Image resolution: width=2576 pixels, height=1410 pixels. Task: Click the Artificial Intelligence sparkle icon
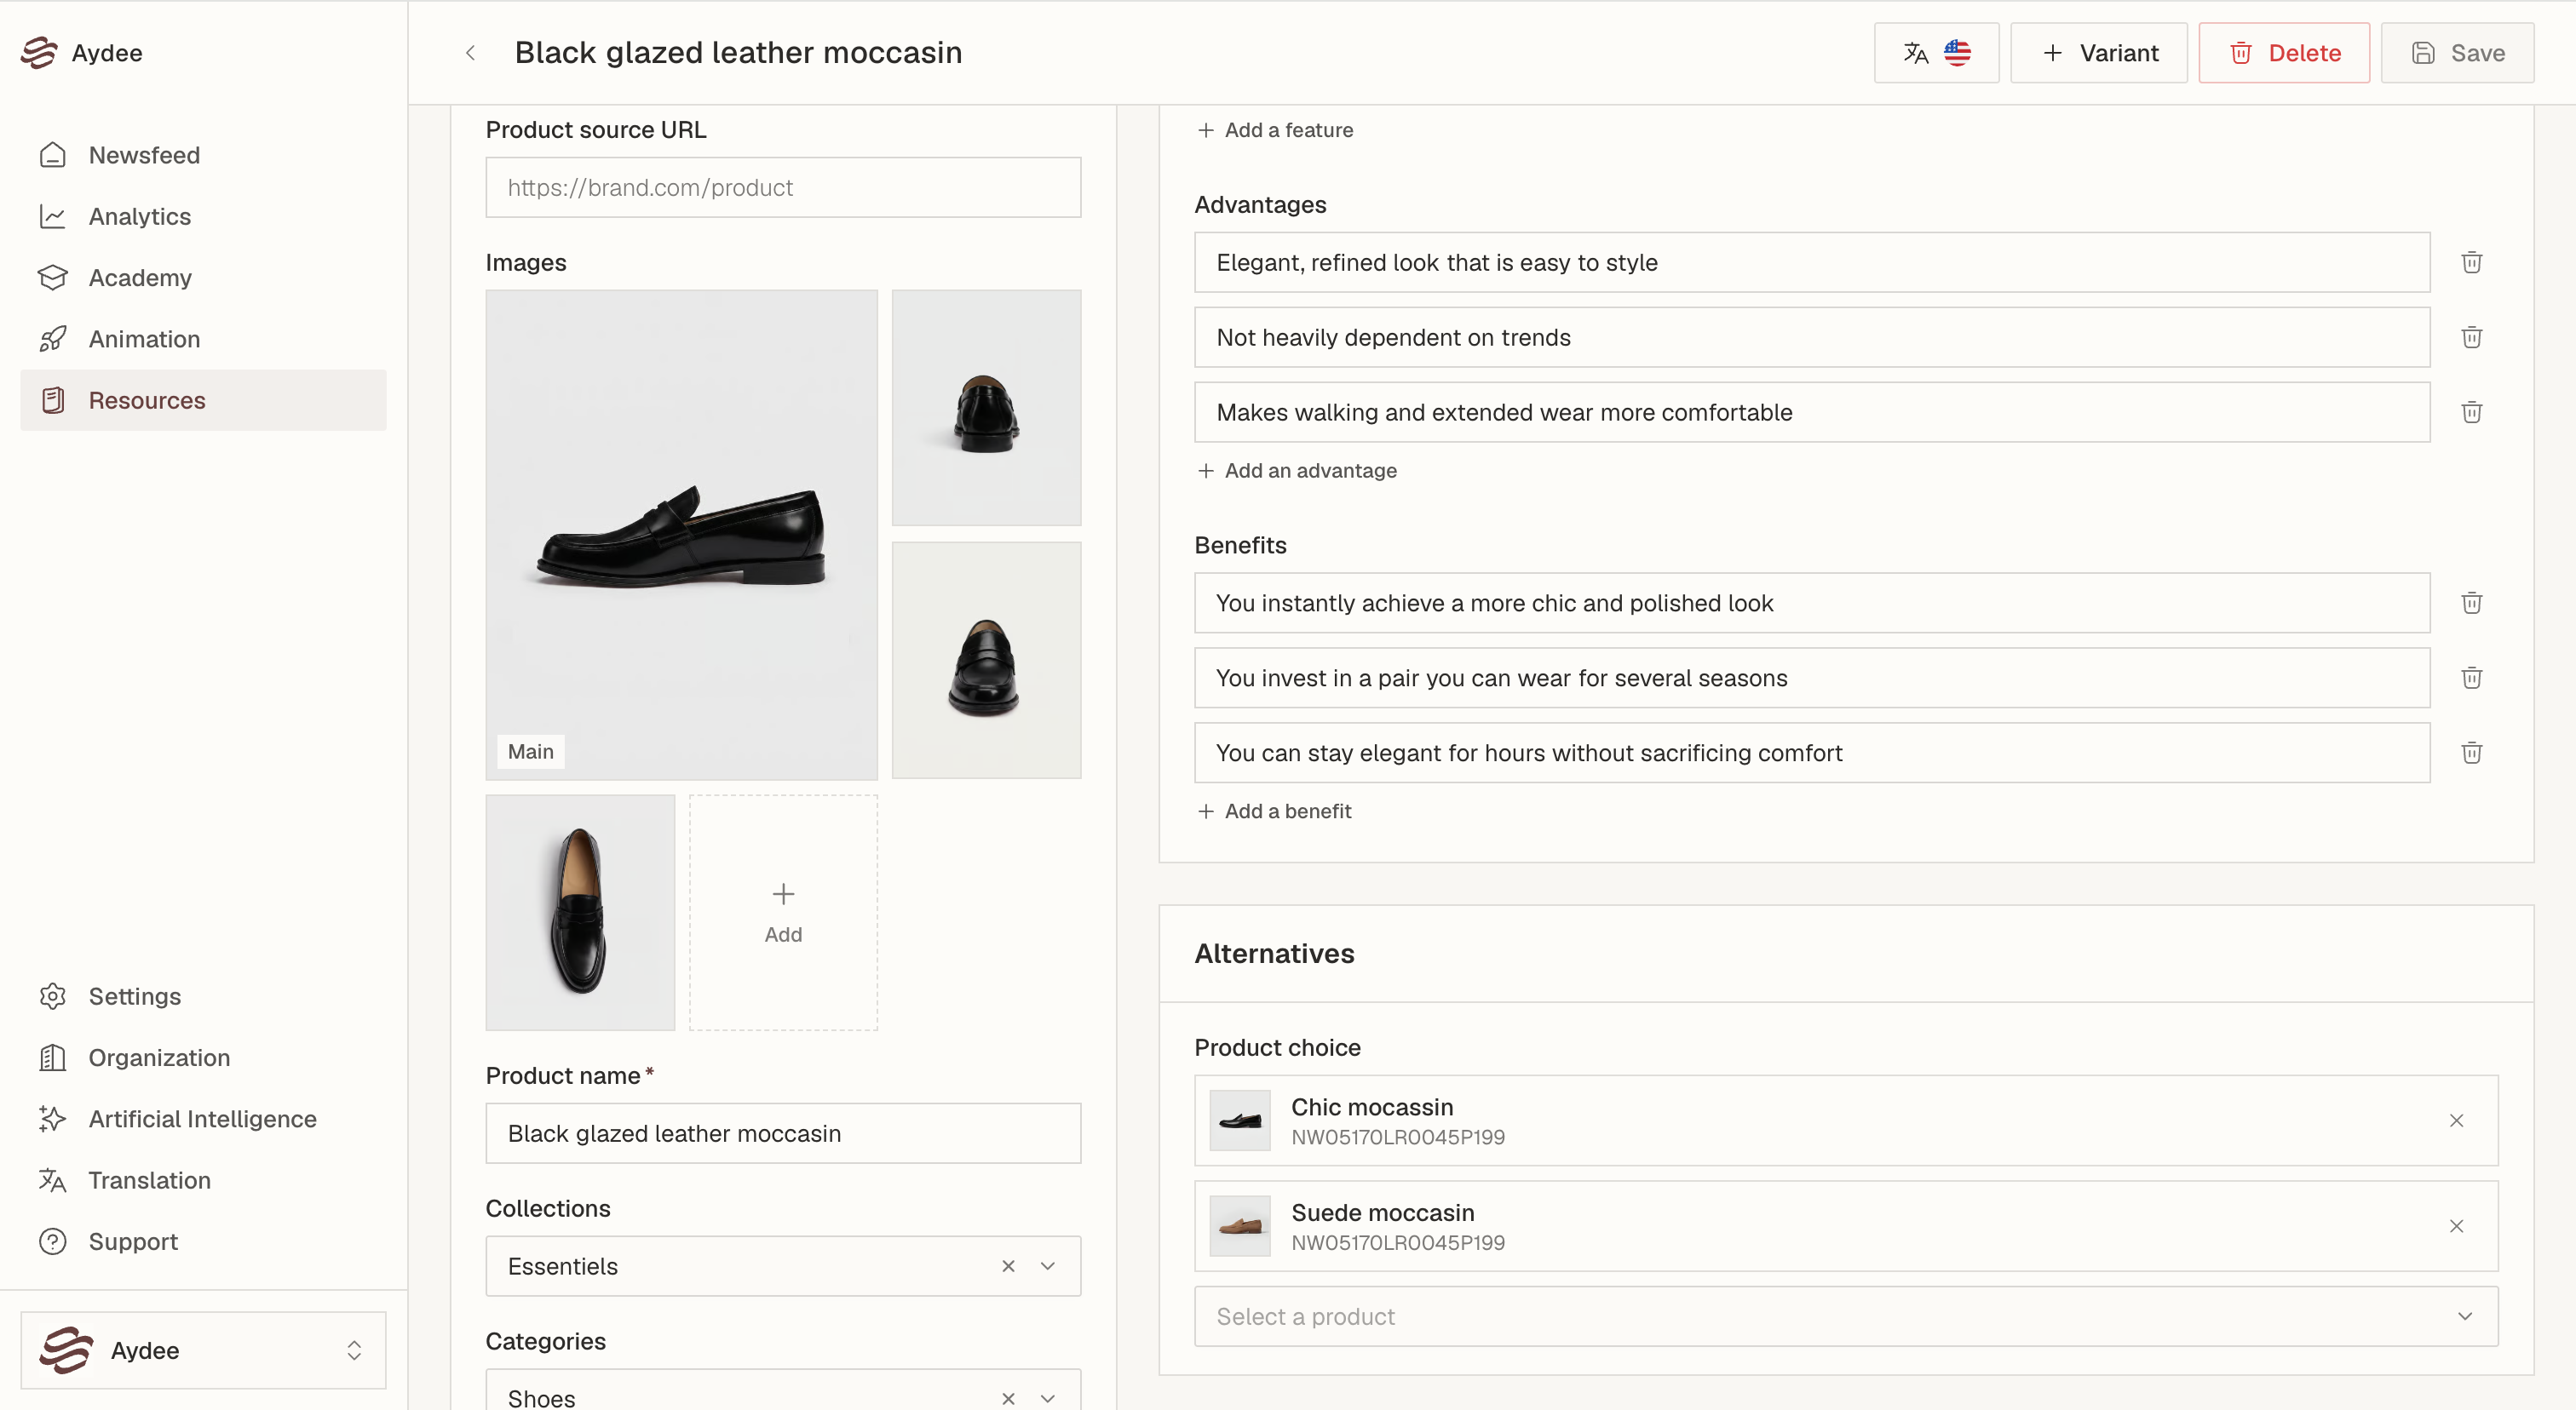53,1118
